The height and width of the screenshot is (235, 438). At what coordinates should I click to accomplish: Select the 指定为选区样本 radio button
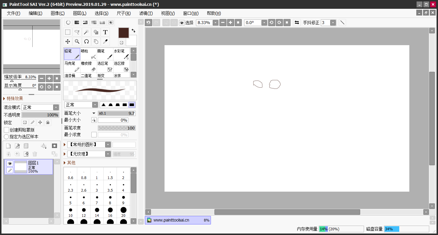coord(6,137)
